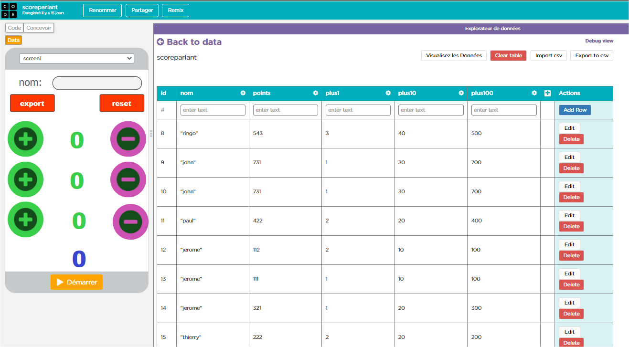Delete the row with id 8 (ringo)

[x=571, y=139]
